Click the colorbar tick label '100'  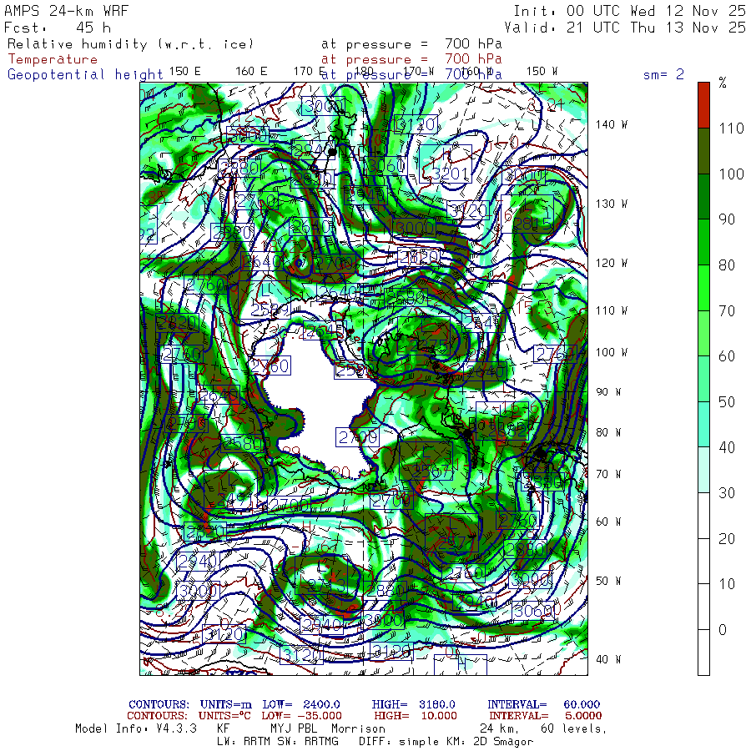731,174
